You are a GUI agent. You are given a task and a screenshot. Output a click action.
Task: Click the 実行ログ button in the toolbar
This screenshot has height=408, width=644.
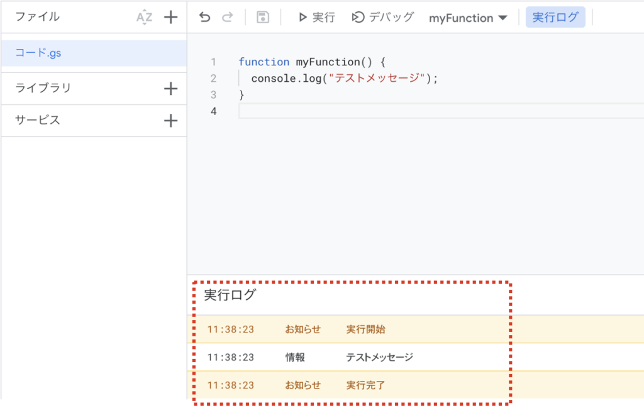coord(555,17)
